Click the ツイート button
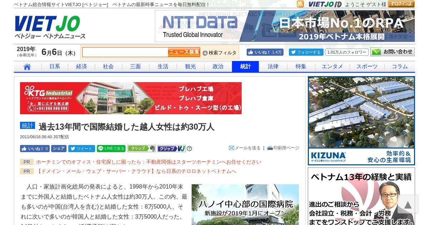 click(82, 149)
